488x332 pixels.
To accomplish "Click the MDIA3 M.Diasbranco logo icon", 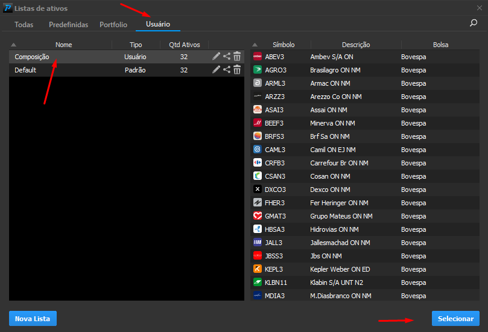I will pyautogui.click(x=258, y=296).
